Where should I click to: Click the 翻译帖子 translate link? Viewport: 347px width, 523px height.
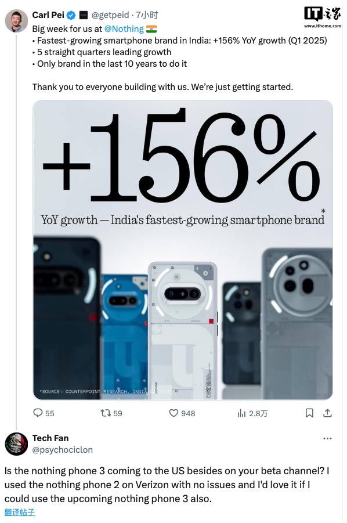pos(20,513)
